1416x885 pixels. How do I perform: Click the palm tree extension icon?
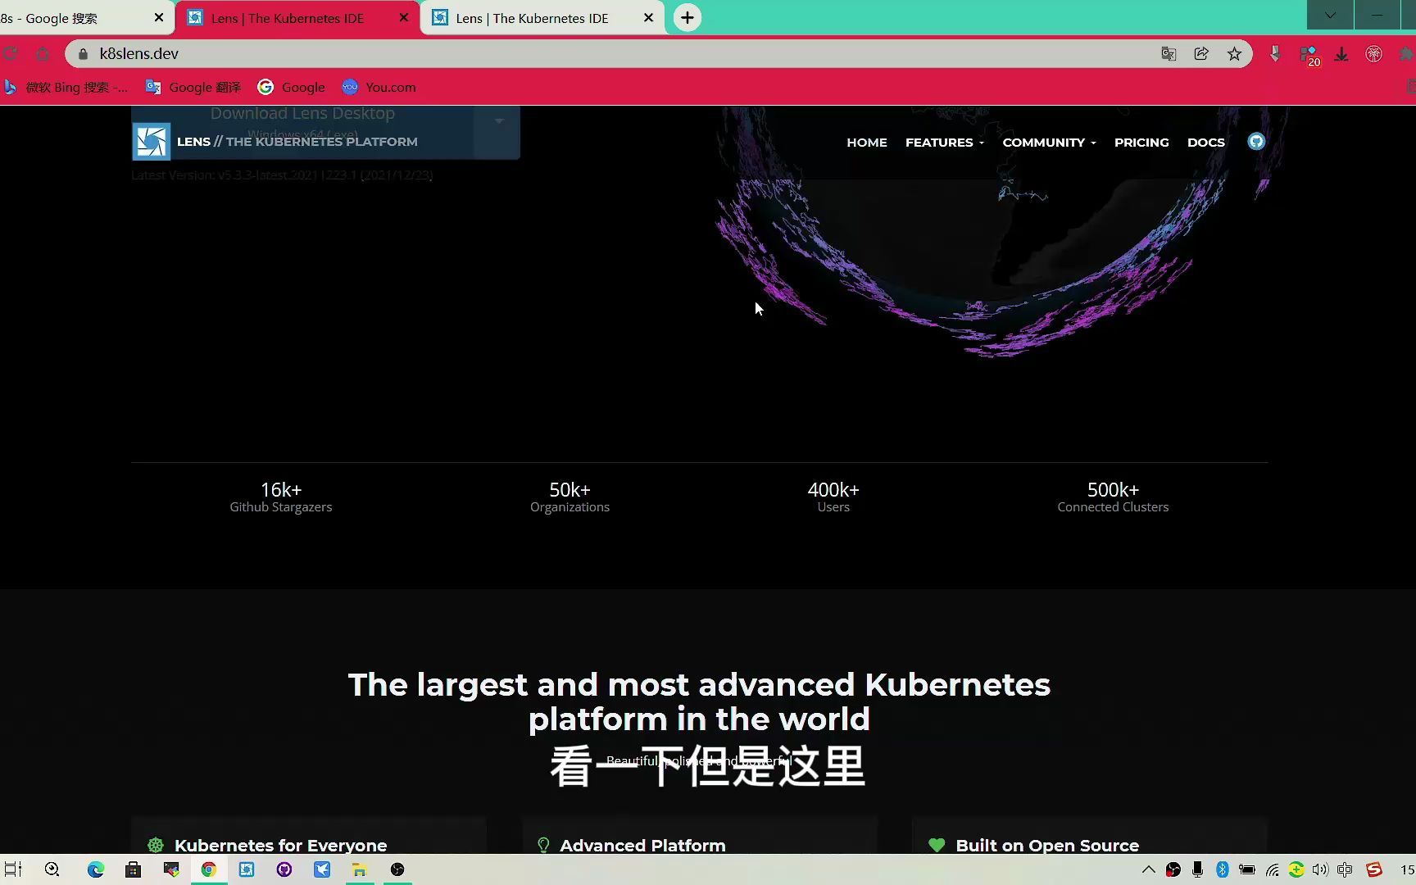[1374, 54]
